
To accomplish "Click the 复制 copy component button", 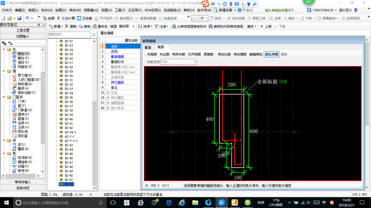I will point(84,26).
